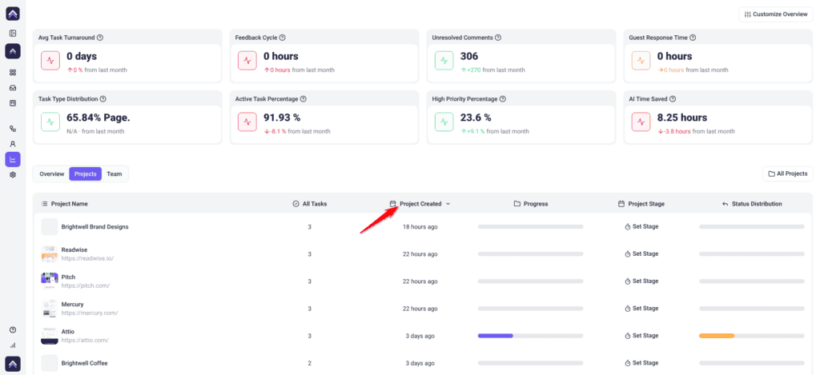The width and height of the screenshot is (820, 375).
Task: Click the Attio purple progress bar
Action: click(x=495, y=335)
